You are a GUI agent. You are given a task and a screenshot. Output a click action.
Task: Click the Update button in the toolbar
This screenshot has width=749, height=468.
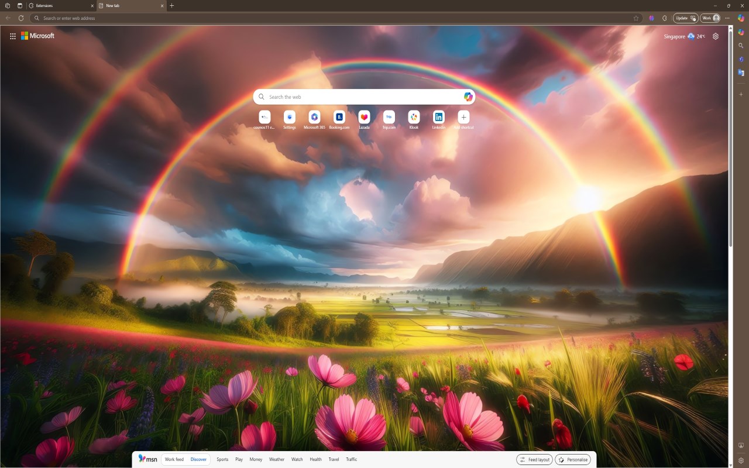tap(685, 18)
